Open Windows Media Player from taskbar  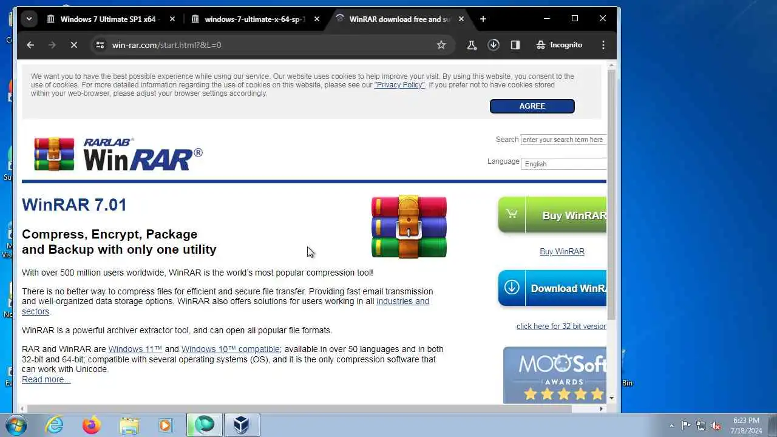tap(166, 425)
